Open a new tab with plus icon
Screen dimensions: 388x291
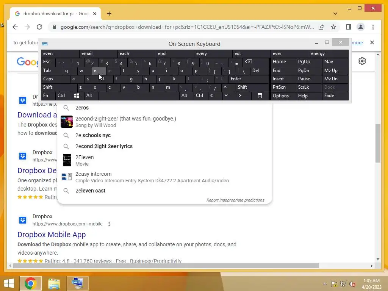coord(109,14)
